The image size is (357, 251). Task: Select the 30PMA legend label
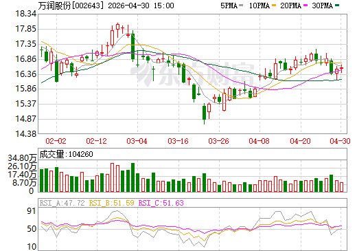pos(322,6)
